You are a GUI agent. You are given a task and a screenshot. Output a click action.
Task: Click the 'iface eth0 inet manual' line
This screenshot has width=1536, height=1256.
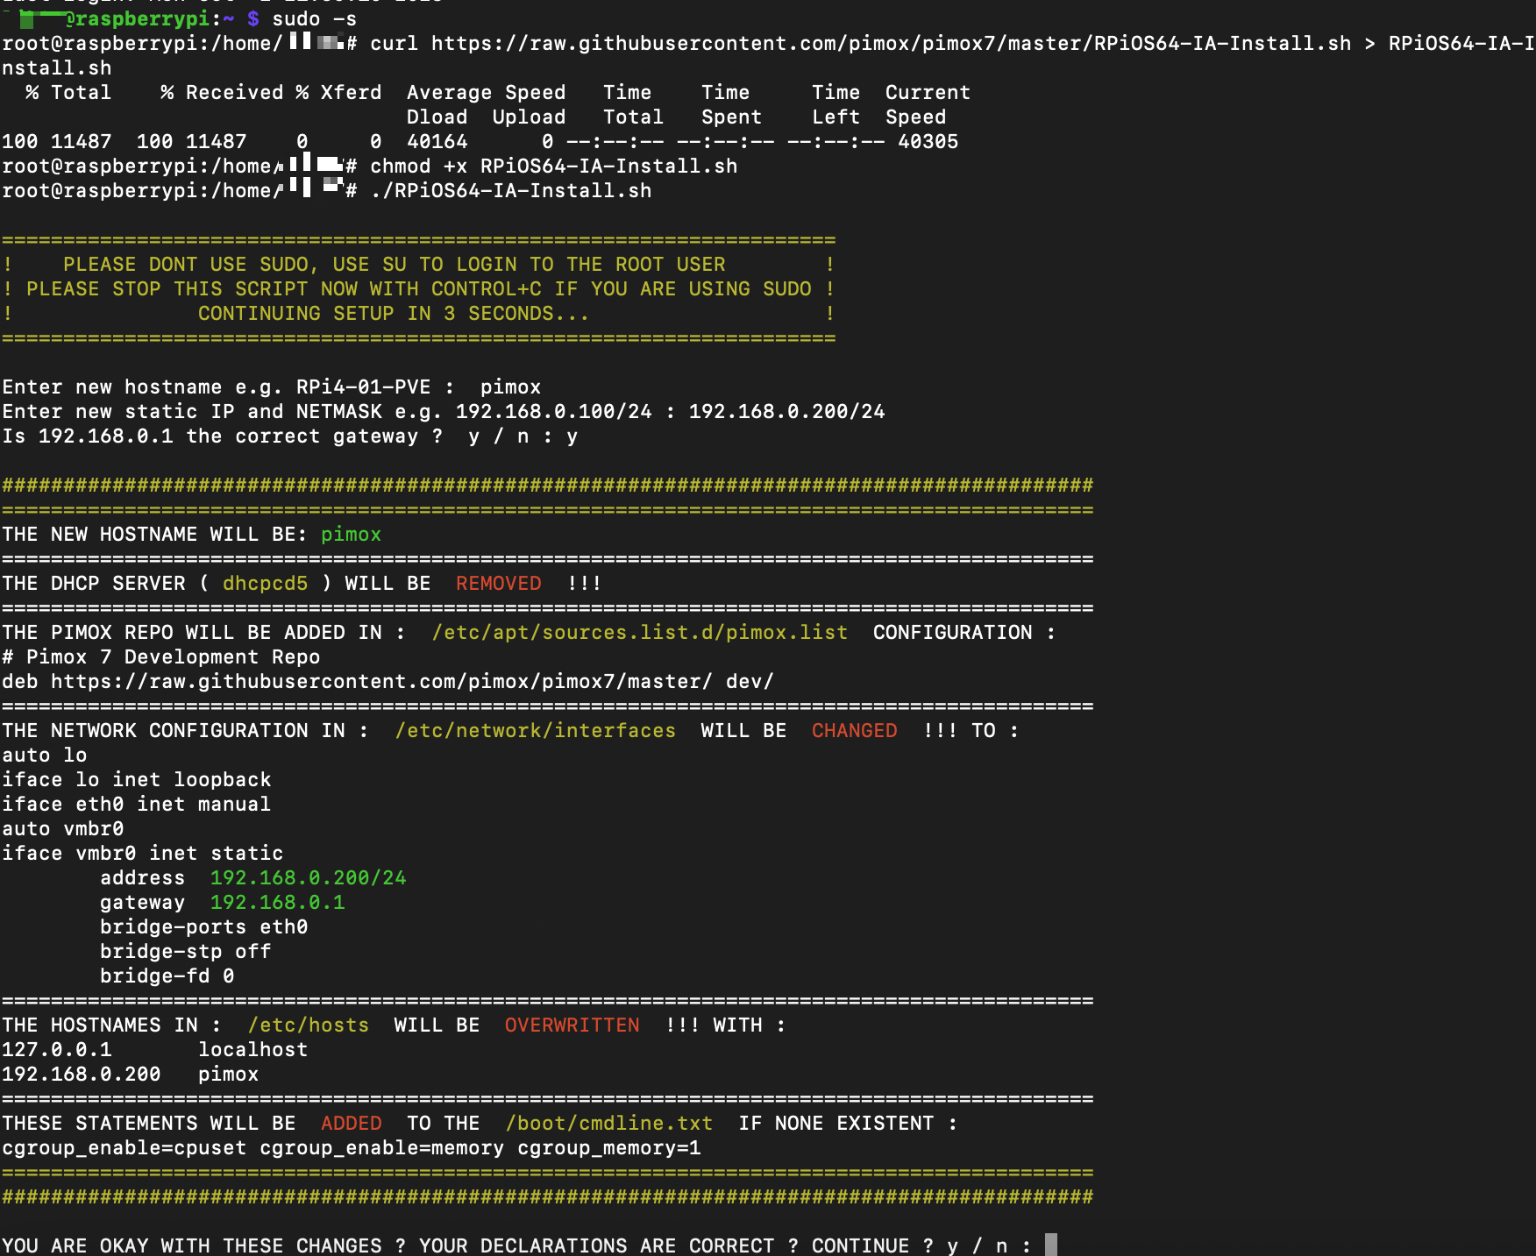(x=137, y=805)
